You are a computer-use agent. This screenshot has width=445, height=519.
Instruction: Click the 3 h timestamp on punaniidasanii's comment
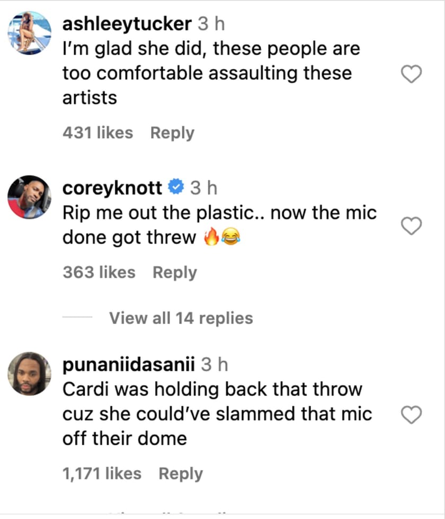click(x=216, y=364)
